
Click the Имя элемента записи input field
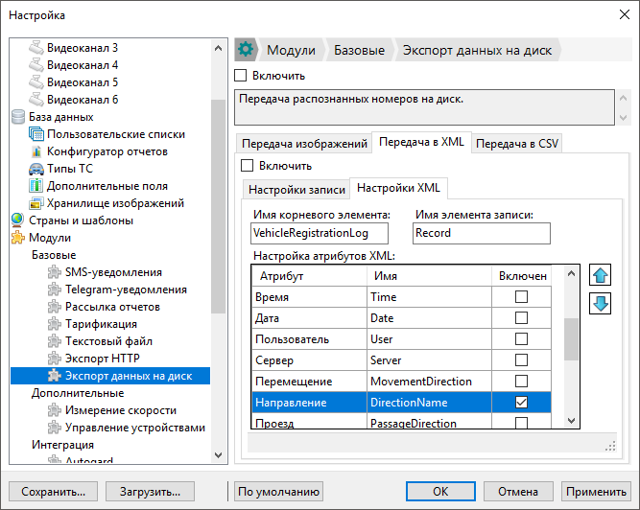[x=482, y=233]
